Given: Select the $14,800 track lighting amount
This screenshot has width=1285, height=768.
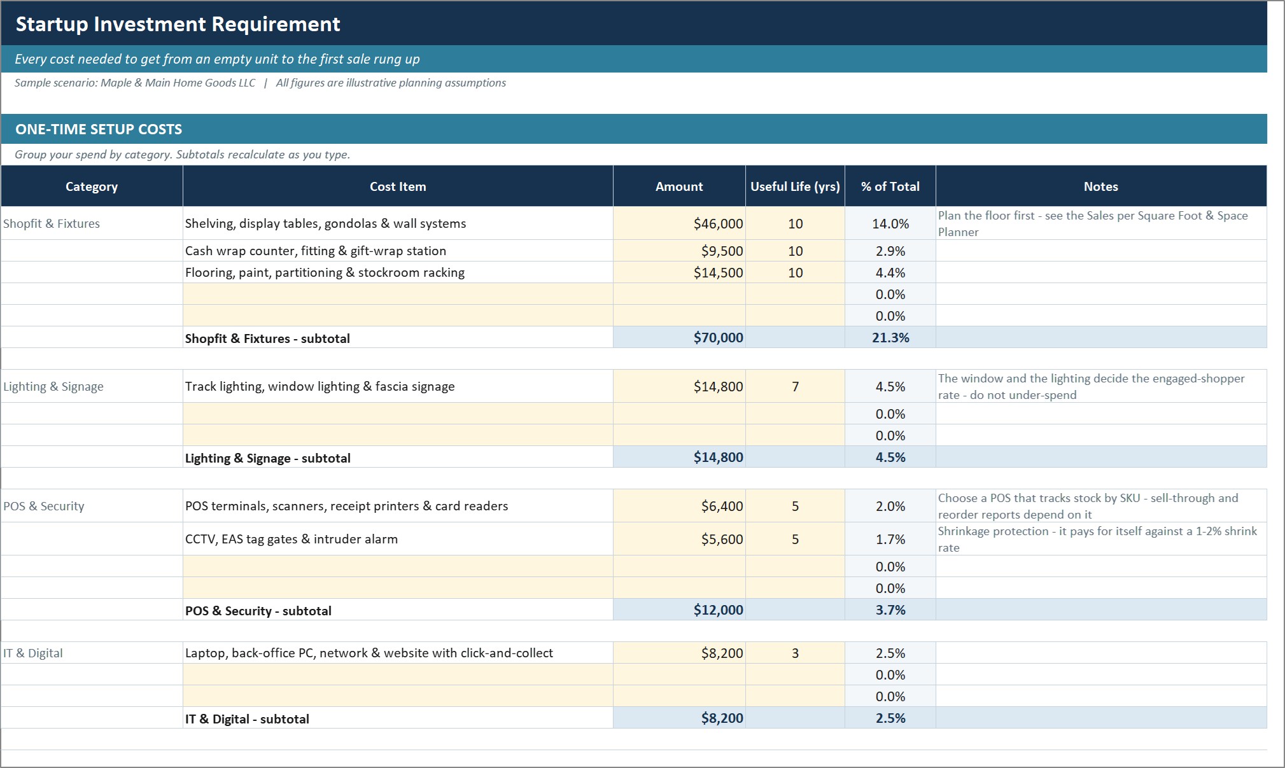Looking at the screenshot, I should click(x=679, y=386).
